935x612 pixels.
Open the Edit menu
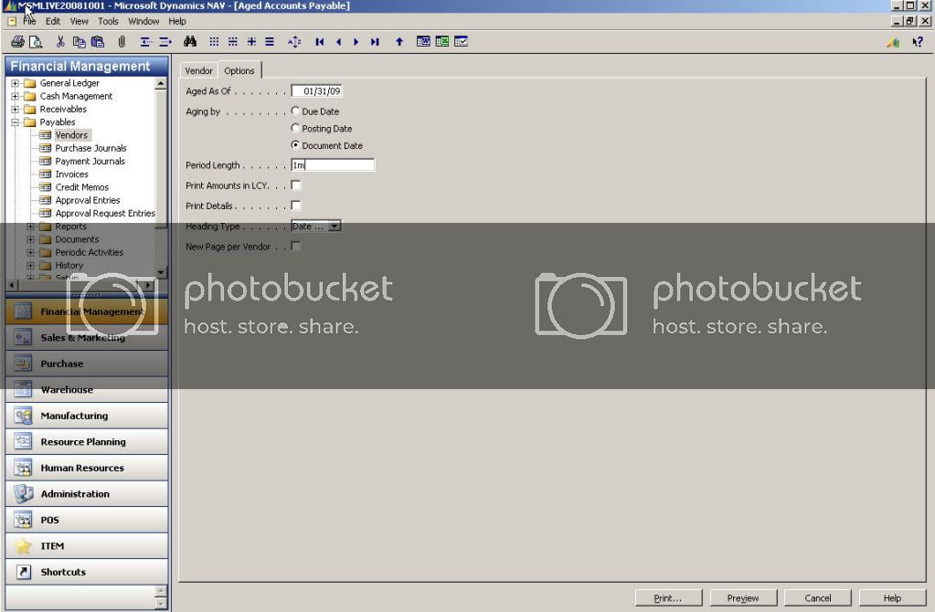tap(53, 21)
